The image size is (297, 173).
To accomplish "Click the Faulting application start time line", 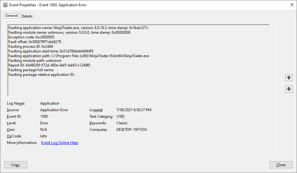I will point(51,51).
